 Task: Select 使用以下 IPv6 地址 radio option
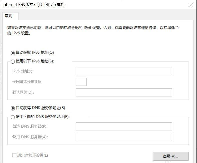tap(13, 61)
